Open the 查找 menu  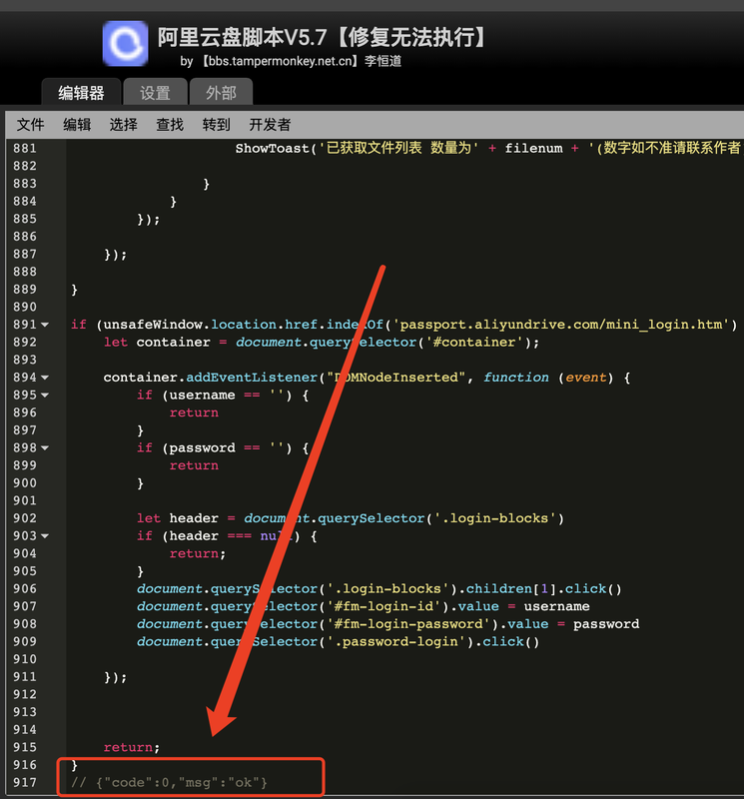pyautogui.click(x=170, y=125)
